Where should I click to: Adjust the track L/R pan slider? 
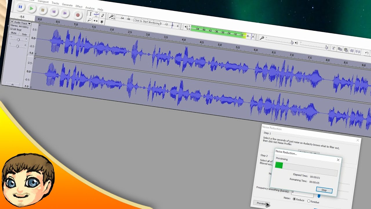[x=17, y=46]
